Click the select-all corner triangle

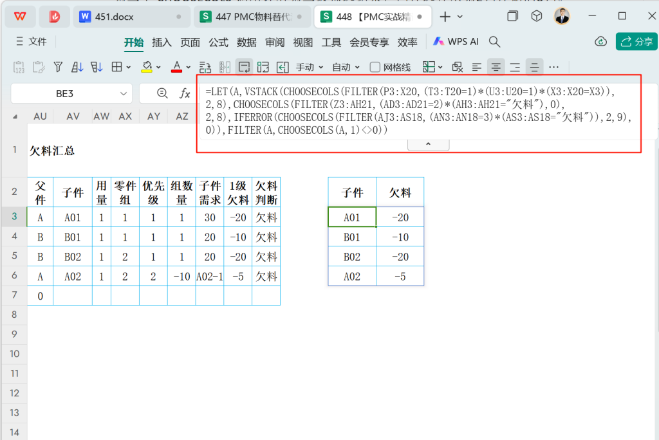click(x=15, y=116)
